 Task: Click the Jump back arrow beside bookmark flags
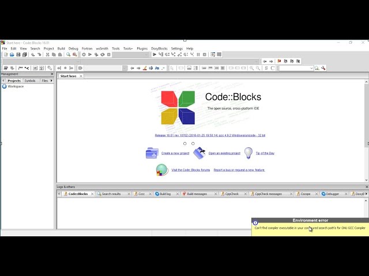(265, 62)
